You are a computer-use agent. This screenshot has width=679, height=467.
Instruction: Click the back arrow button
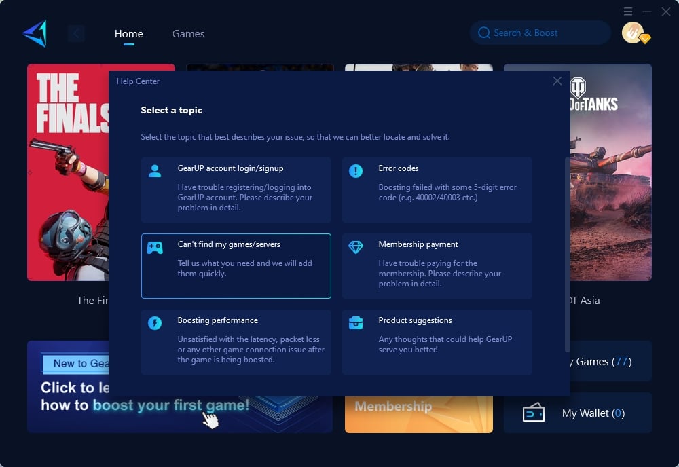coord(76,33)
